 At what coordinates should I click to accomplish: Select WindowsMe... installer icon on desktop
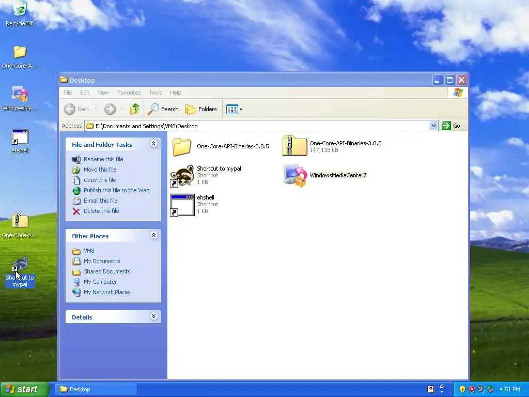[20, 99]
